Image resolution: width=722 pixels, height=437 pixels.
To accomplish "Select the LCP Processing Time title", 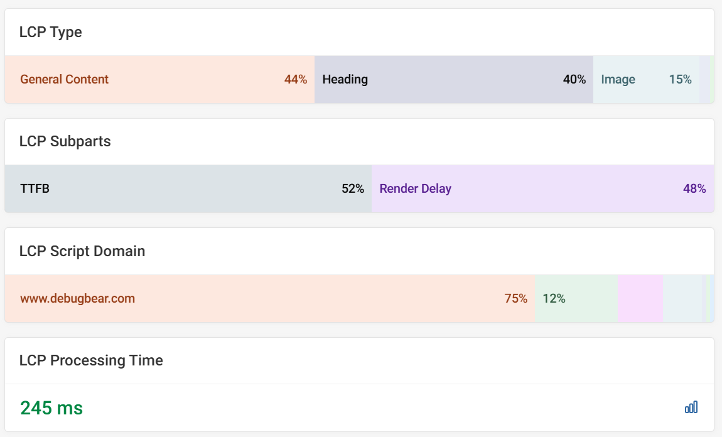I will [91, 360].
